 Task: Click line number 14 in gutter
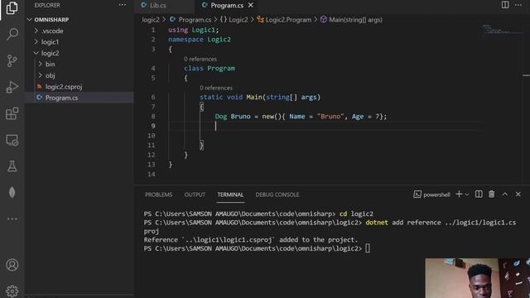[x=152, y=174]
